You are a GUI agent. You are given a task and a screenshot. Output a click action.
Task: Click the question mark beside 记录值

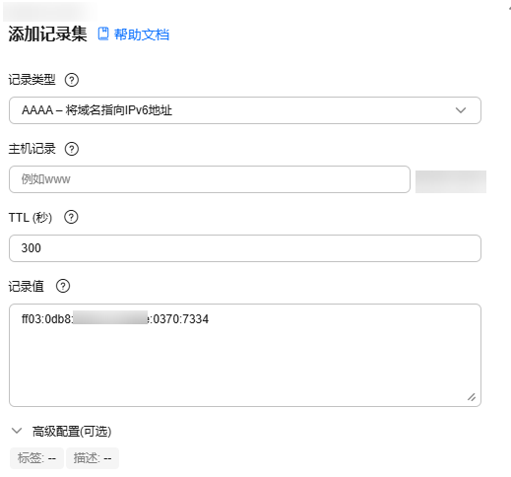tap(63, 286)
